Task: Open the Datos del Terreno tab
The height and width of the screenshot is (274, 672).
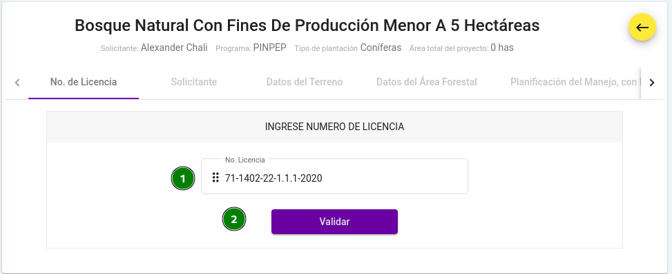Action: [305, 82]
